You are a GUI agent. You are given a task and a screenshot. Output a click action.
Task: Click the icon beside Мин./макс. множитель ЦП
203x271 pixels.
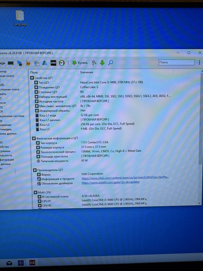[x=37, y=106]
